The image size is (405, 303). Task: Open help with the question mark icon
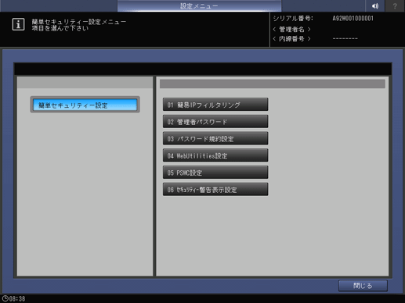click(395, 5)
